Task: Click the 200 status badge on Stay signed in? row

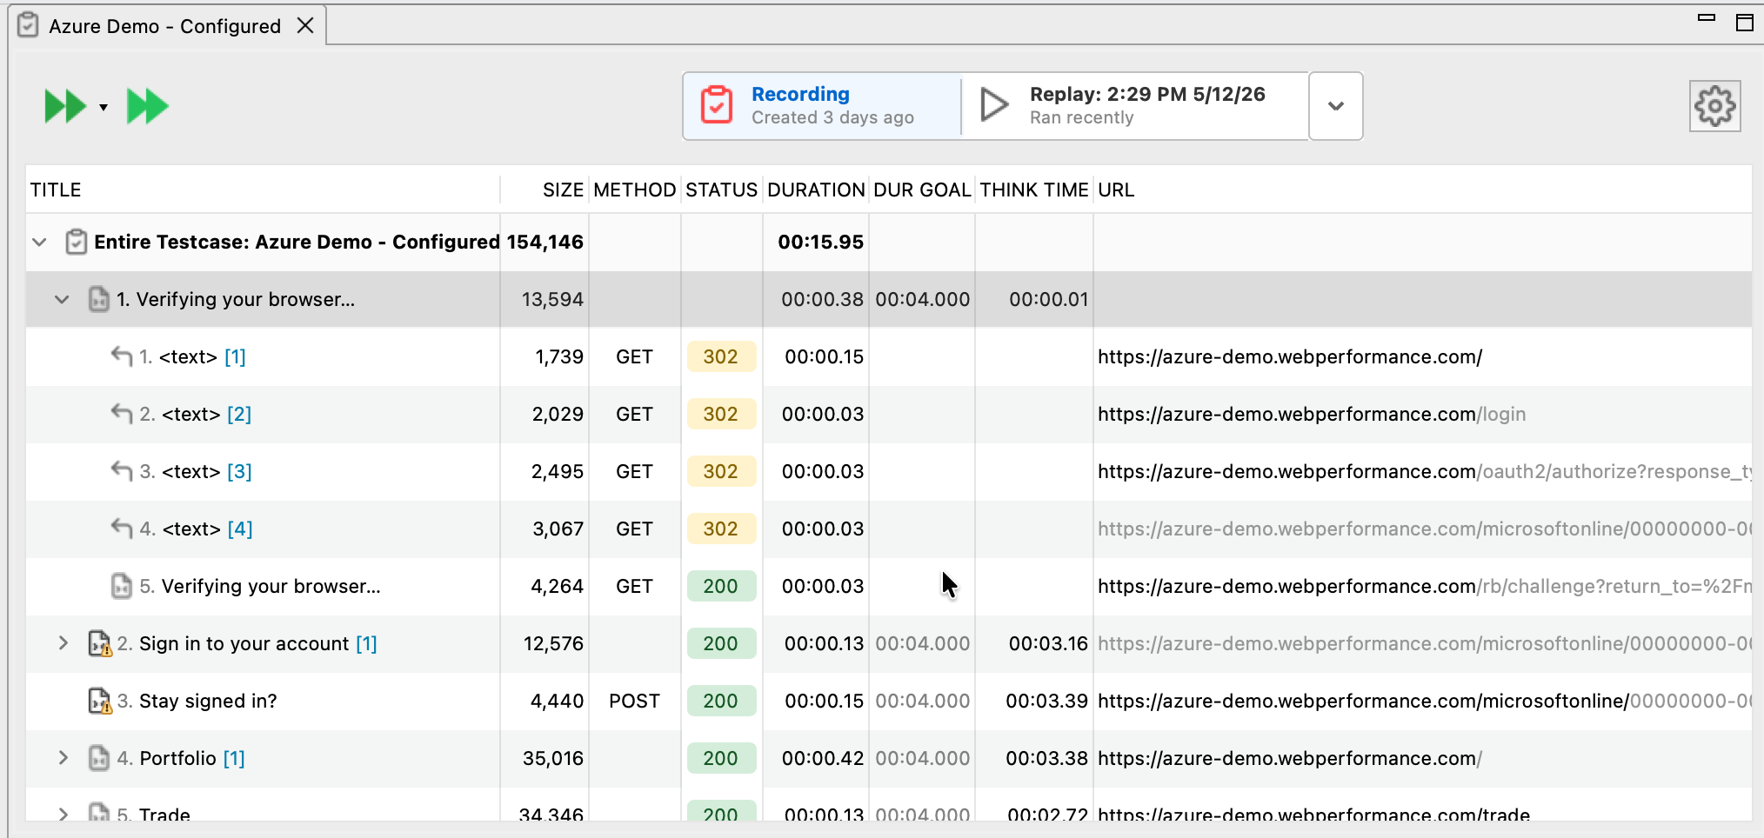Action: click(721, 702)
